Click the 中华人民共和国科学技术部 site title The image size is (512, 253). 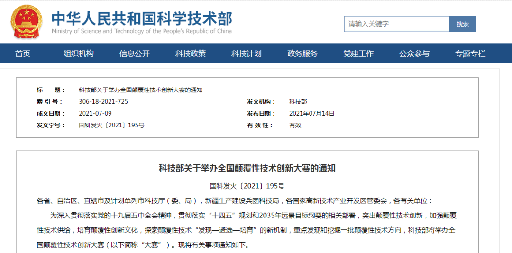[x=142, y=18]
